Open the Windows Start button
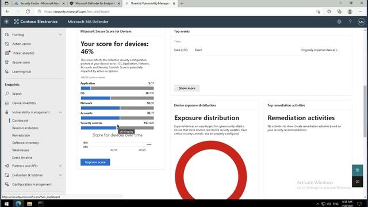This screenshot has height=207, width=368. coord(6,204)
